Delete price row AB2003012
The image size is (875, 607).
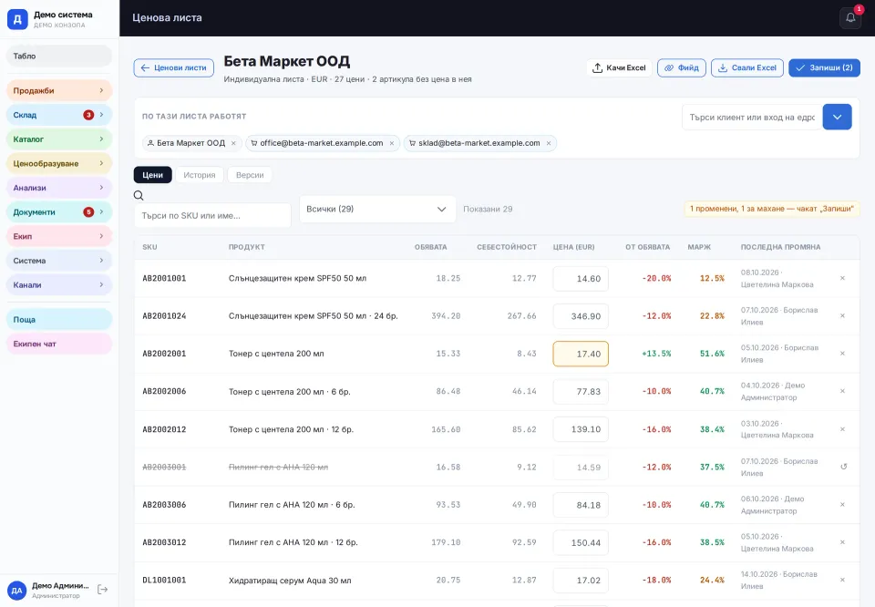[842, 542]
